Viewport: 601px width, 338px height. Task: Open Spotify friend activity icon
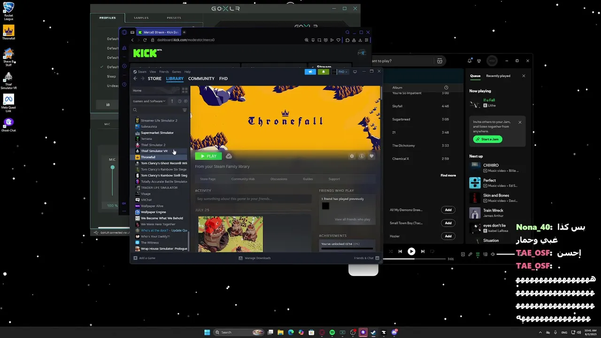click(479, 61)
